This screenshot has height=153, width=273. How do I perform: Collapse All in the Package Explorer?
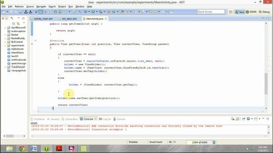pos(14,23)
